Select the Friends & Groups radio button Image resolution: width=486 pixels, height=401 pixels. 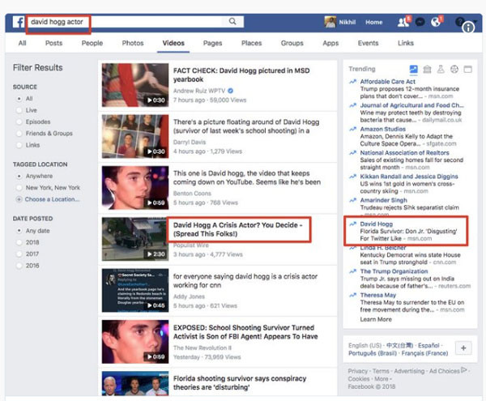(x=19, y=134)
